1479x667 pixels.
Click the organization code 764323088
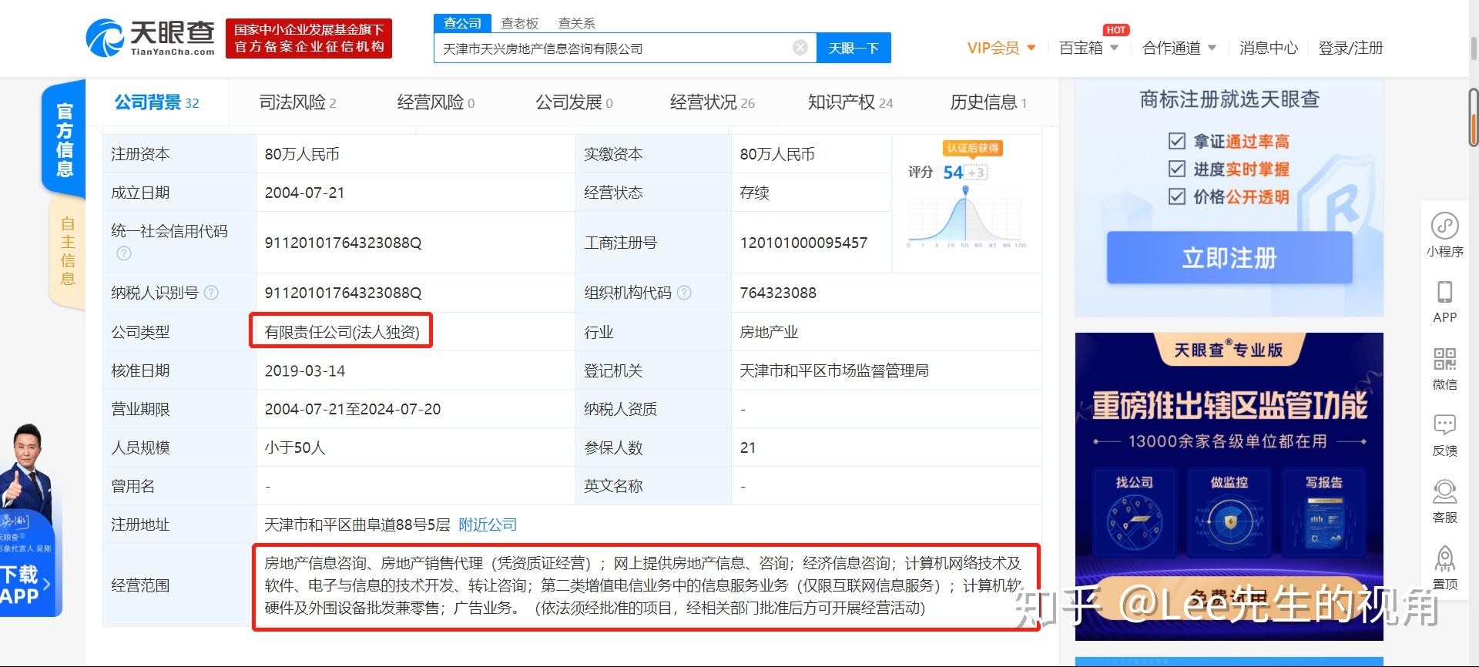click(778, 293)
